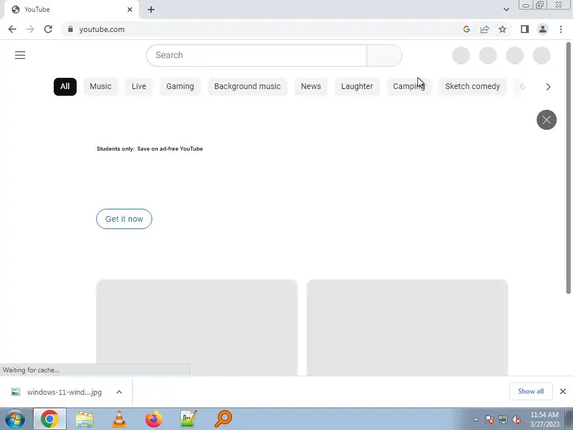This screenshot has height=430, width=573.
Task: Expand options for the downloaded jpg
Action: tap(119, 392)
